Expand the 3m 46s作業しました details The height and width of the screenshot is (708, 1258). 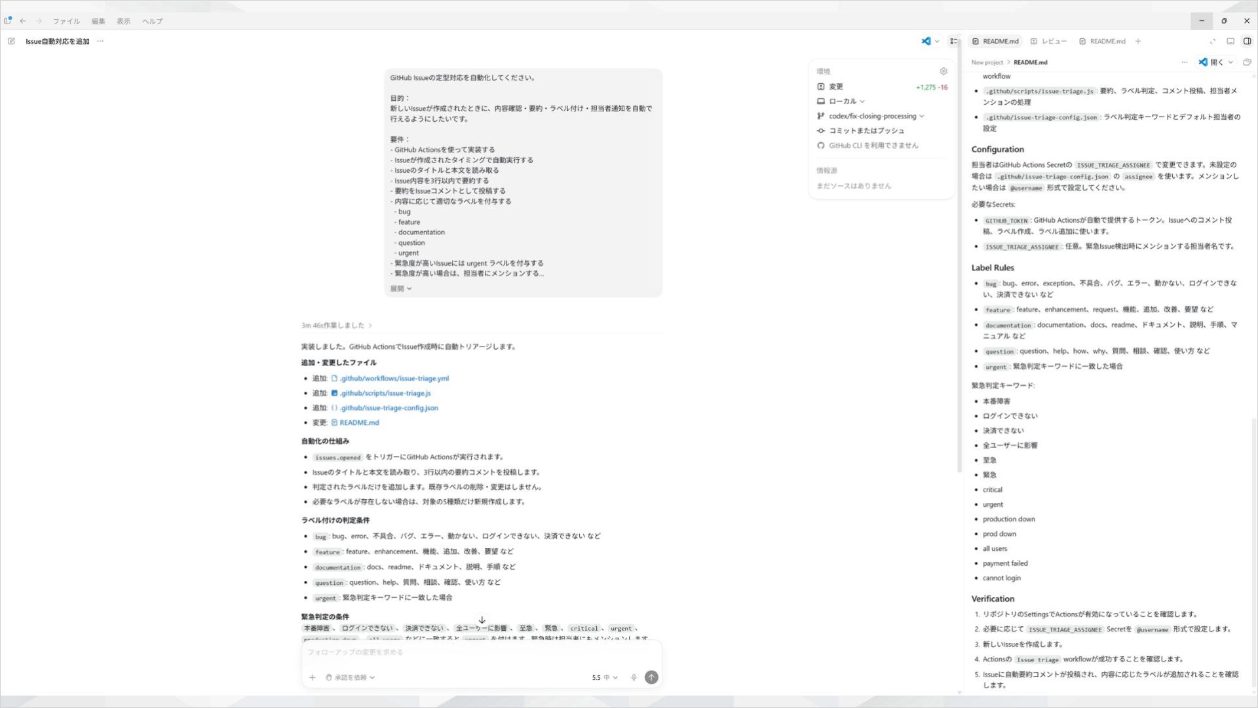337,326
